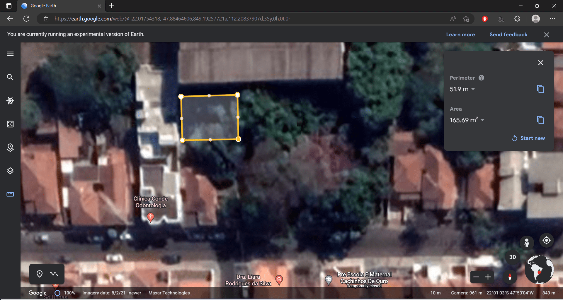This screenshot has height=300, width=563.
Task: Click the I'm Feeling Lucky dice icon
Action: point(10,124)
